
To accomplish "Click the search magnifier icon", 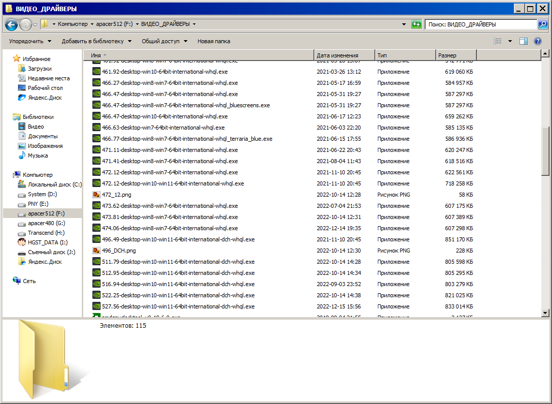I will [x=543, y=24].
